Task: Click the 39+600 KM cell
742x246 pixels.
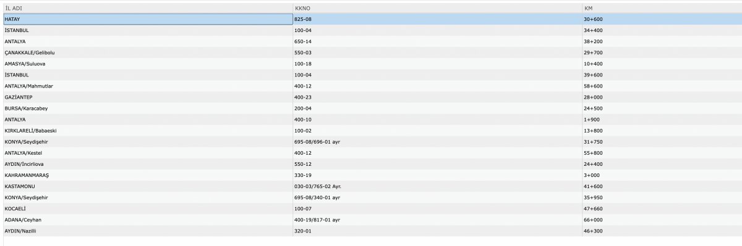Action: point(662,75)
